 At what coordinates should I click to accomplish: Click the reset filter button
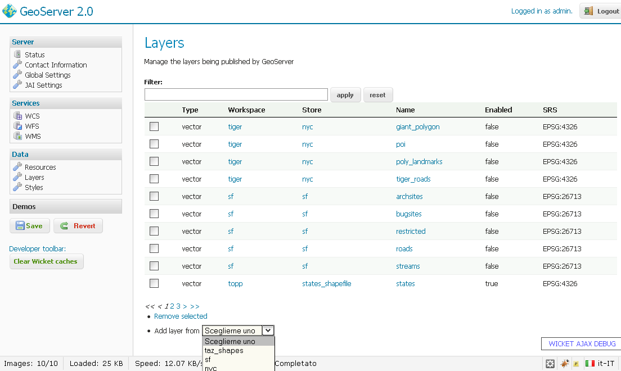tap(378, 94)
